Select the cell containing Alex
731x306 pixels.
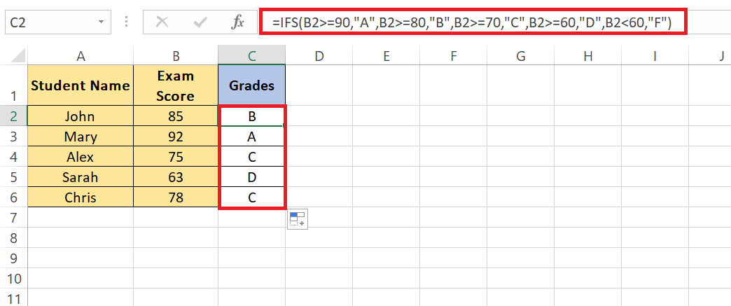coord(81,157)
